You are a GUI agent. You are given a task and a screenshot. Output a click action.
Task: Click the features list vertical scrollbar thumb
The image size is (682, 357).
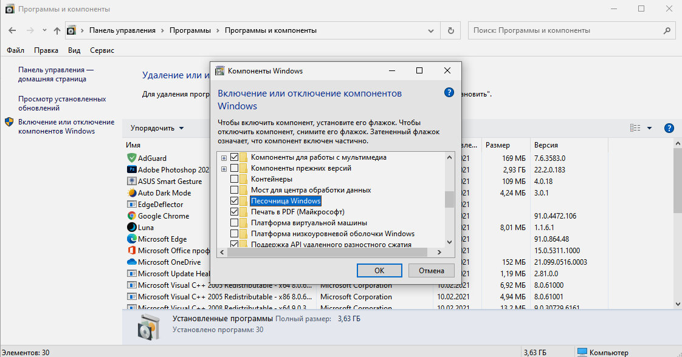coord(449,199)
